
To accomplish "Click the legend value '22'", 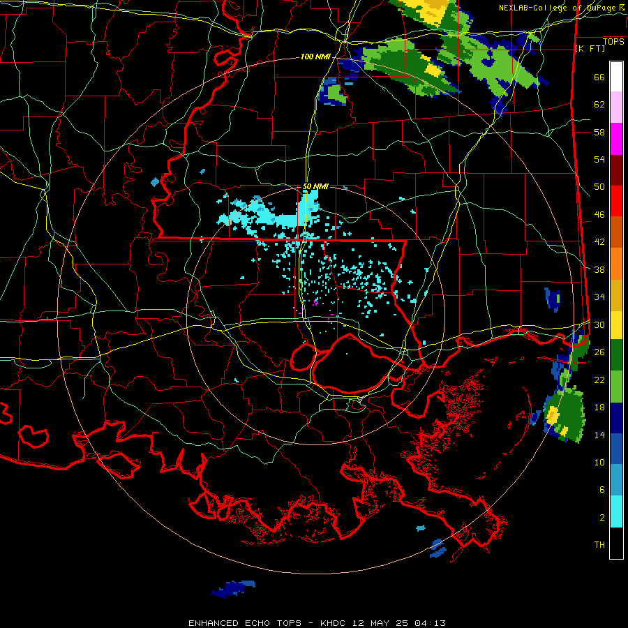I will [x=599, y=380].
